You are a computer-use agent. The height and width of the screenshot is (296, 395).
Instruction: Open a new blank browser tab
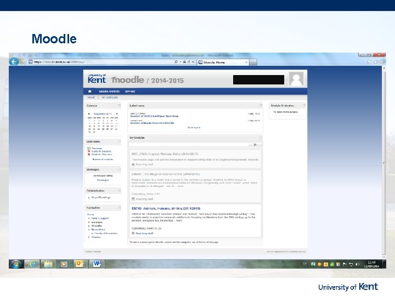coord(253,62)
